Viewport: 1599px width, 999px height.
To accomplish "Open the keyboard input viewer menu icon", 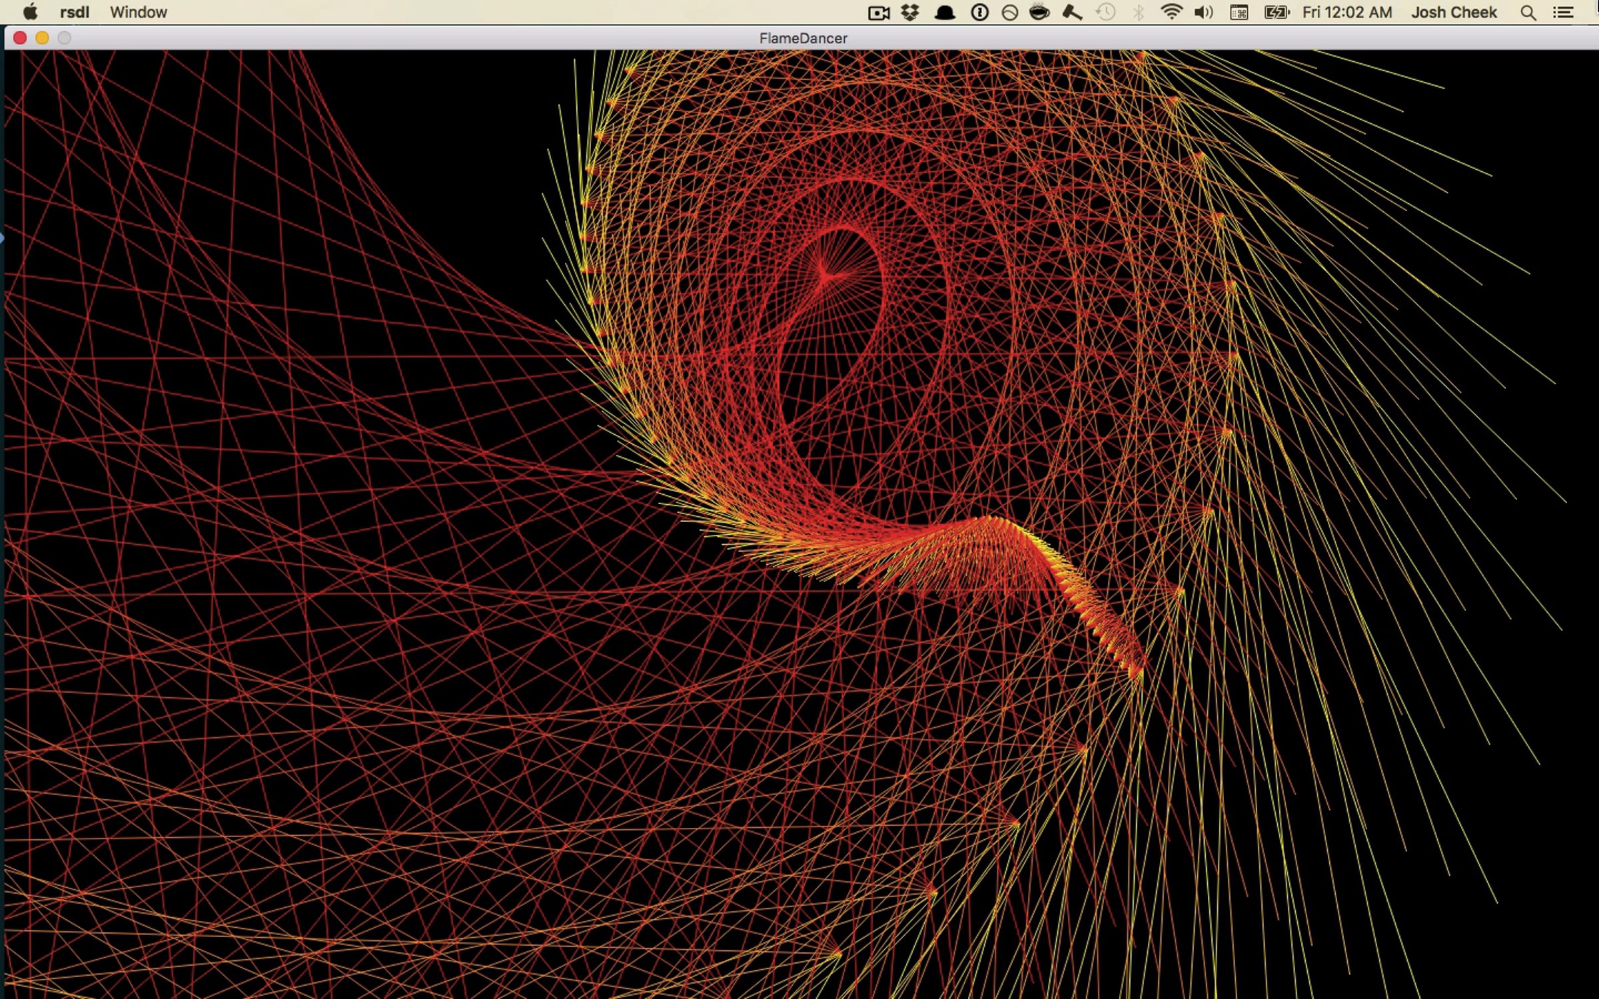I will 1239,13.
